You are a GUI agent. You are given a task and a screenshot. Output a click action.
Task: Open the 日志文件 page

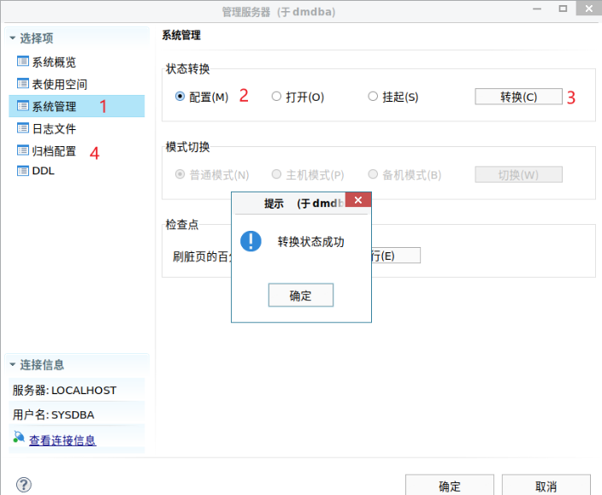click(54, 128)
